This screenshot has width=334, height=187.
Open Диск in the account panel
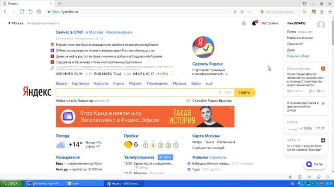(291, 50)
